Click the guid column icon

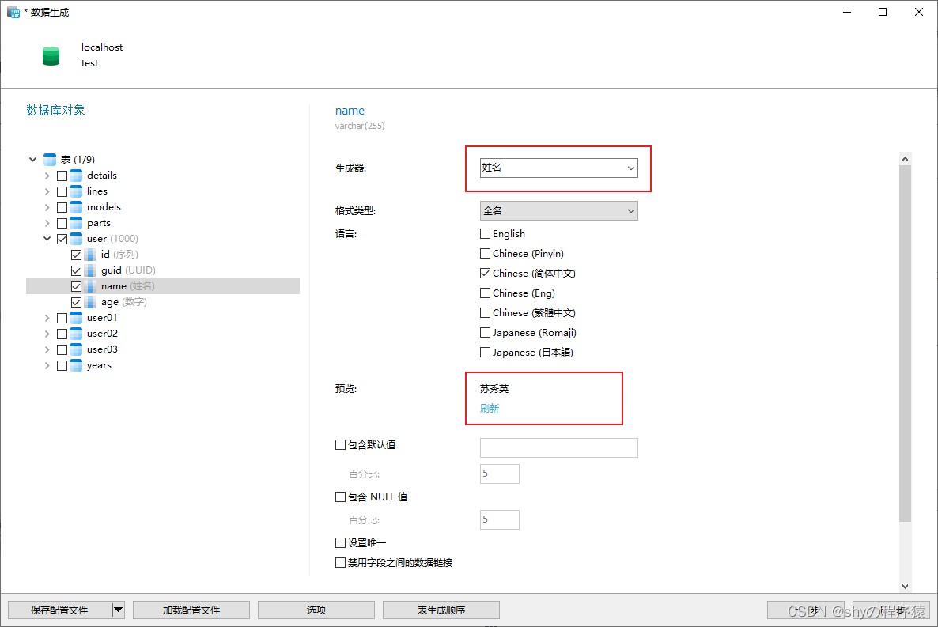[90, 270]
